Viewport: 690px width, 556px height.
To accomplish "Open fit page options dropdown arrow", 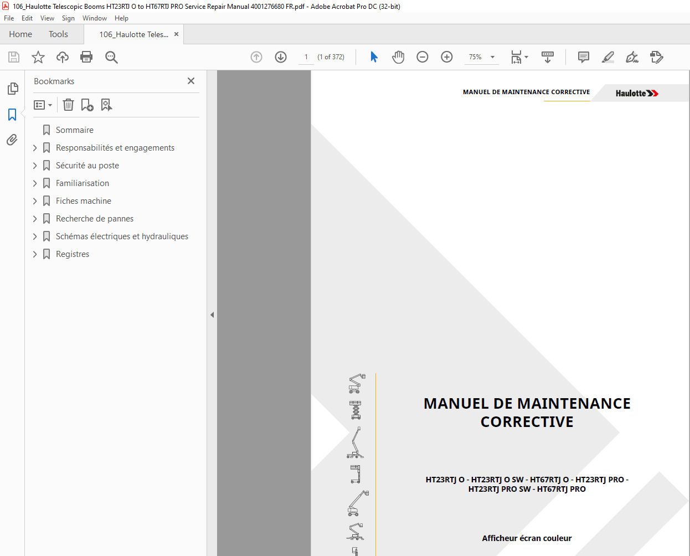I will click(527, 57).
